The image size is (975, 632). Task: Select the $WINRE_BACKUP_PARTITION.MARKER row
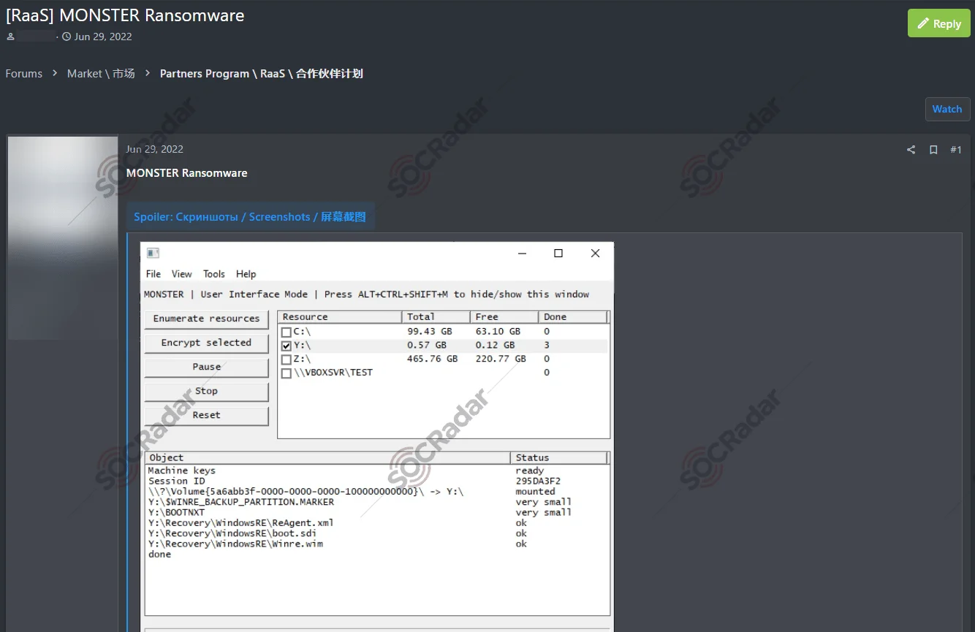click(x=377, y=502)
